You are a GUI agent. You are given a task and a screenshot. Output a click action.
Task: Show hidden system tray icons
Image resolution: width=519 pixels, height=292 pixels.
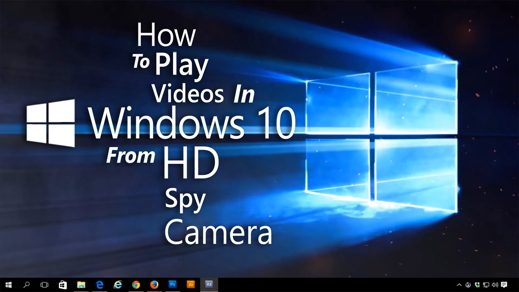tap(459, 285)
